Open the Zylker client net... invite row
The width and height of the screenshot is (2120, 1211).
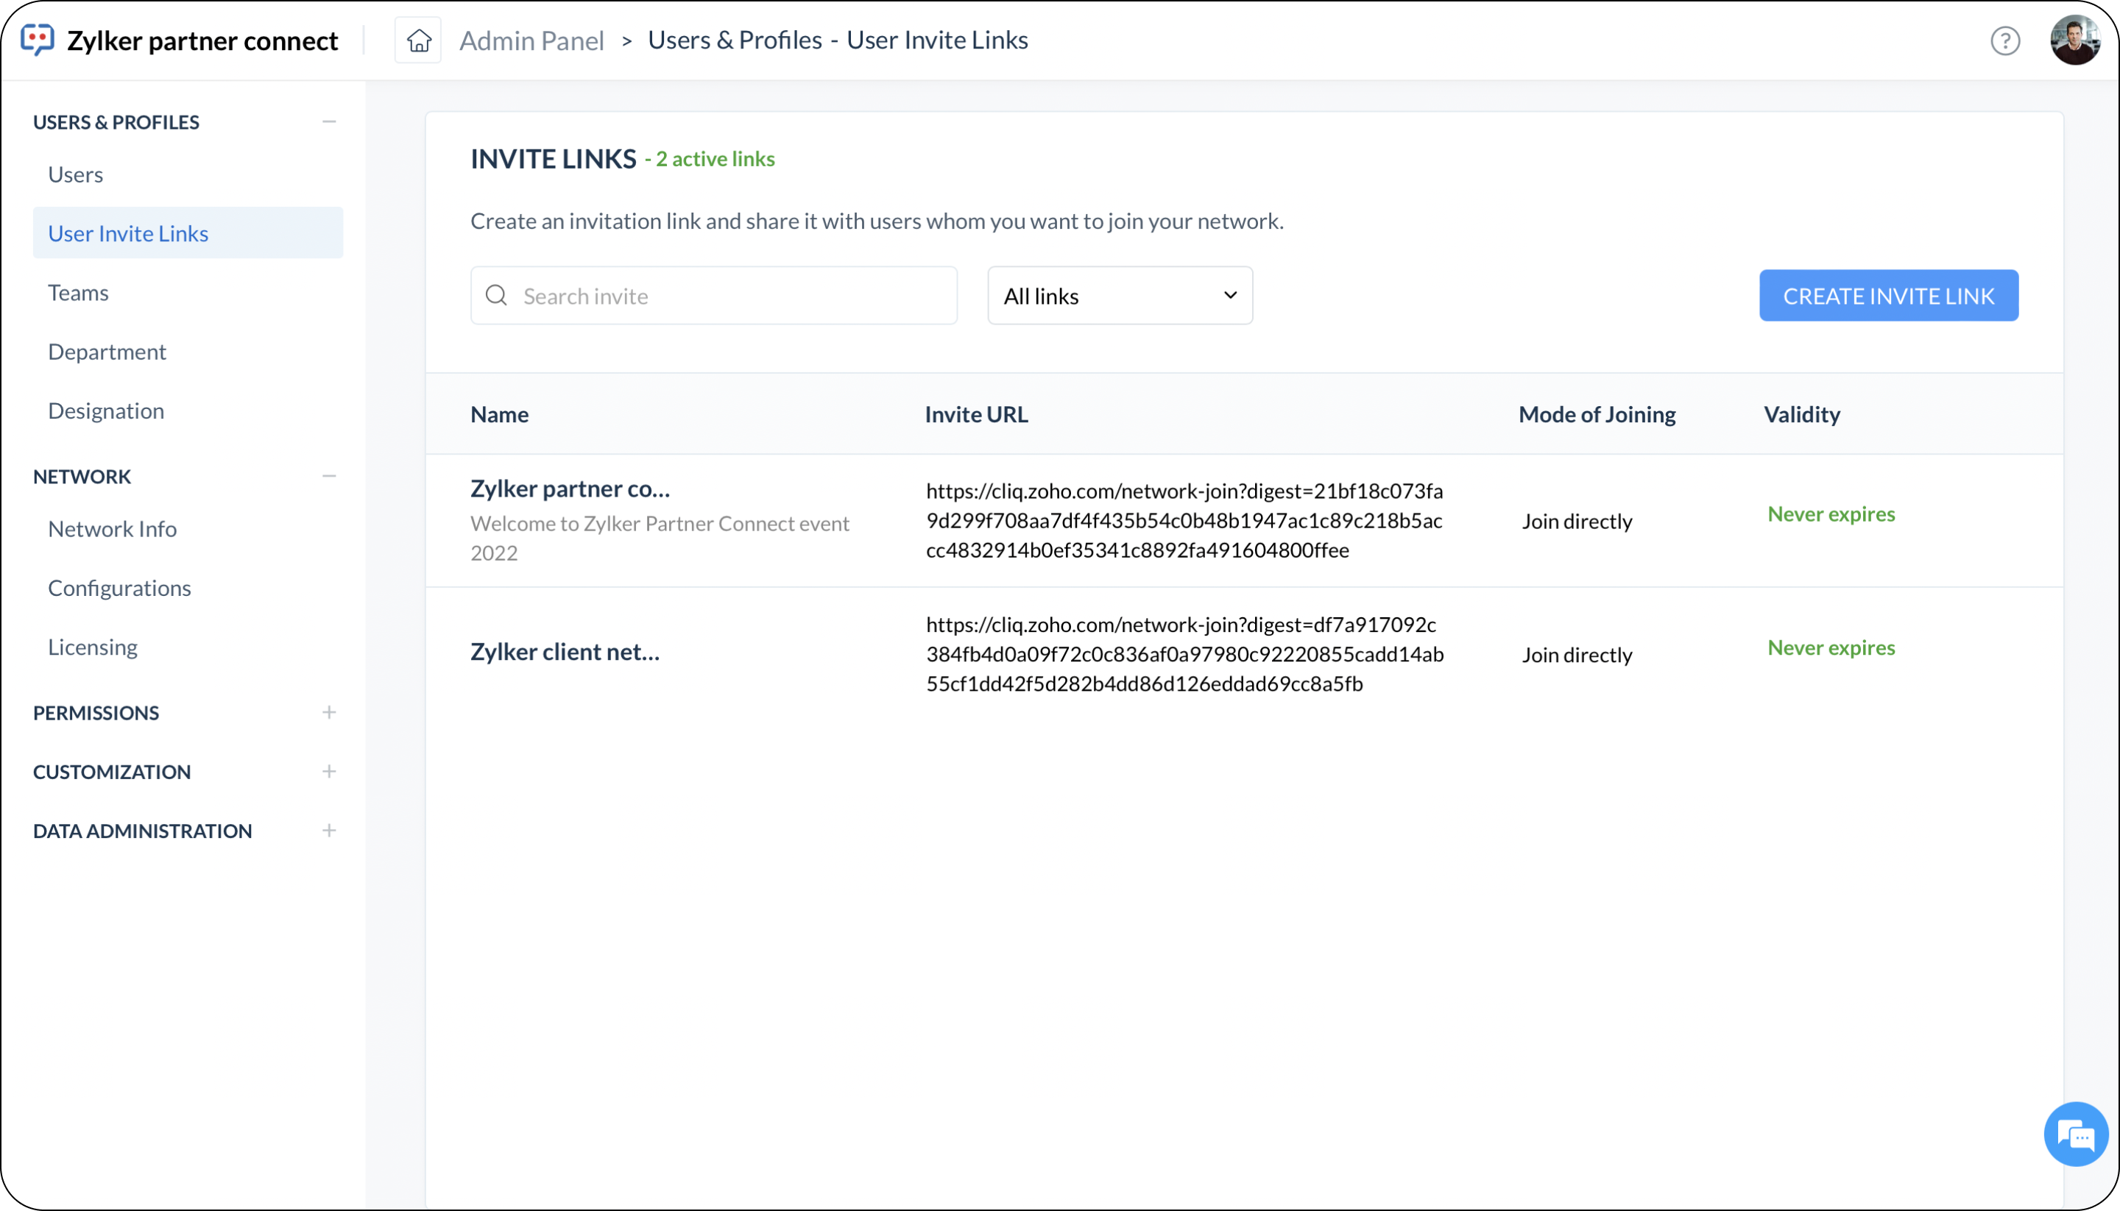[x=1245, y=655]
